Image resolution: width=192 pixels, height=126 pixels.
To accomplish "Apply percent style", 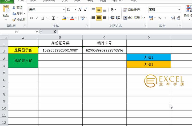I will pos(159,18).
